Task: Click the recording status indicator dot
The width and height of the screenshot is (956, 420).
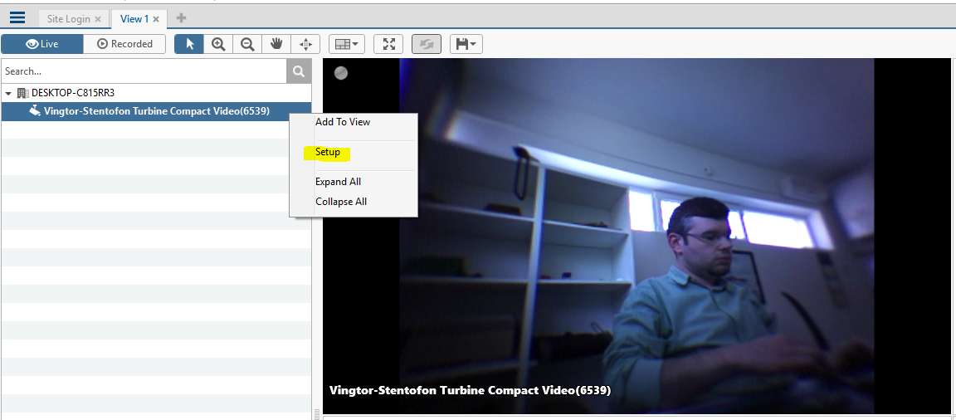Action: pyautogui.click(x=341, y=73)
